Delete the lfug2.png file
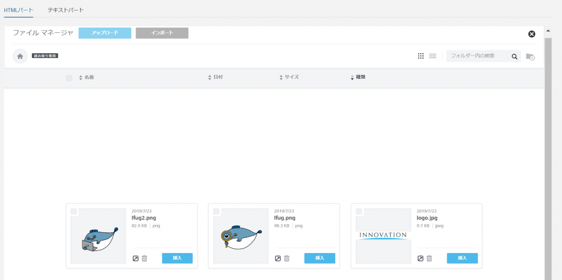The width and height of the screenshot is (562, 280). point(144,258)
